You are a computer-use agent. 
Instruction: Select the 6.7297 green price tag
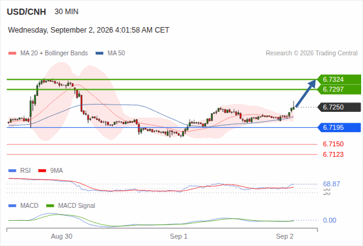[x=339, y=89]
